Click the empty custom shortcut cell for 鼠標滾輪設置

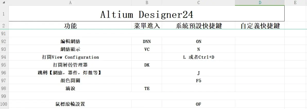pyautogui.click(x=260, y=104)
